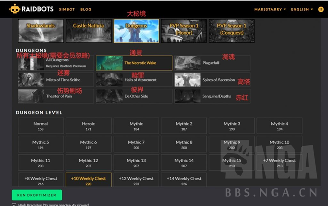Select Mythic 12 level 207
This screenshot has width=328, height=206.
(x=88, y=163)
